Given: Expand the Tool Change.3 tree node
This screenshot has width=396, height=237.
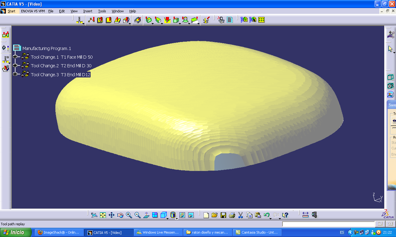Looking at the screenshot, I should pos(15,74).
